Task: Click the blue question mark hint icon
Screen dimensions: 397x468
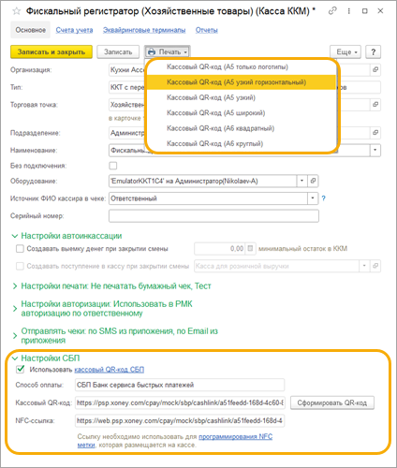Action: tap(324, 198)
